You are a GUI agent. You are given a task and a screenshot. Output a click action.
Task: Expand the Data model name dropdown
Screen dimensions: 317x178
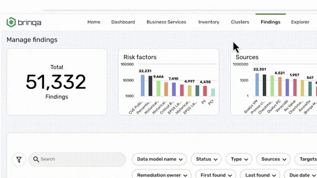coord(159,159)
